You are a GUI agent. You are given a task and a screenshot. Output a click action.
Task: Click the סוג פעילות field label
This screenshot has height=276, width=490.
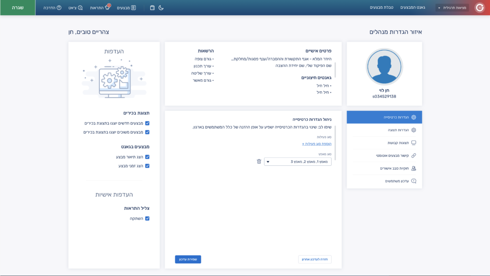click(x=324, y=137)
